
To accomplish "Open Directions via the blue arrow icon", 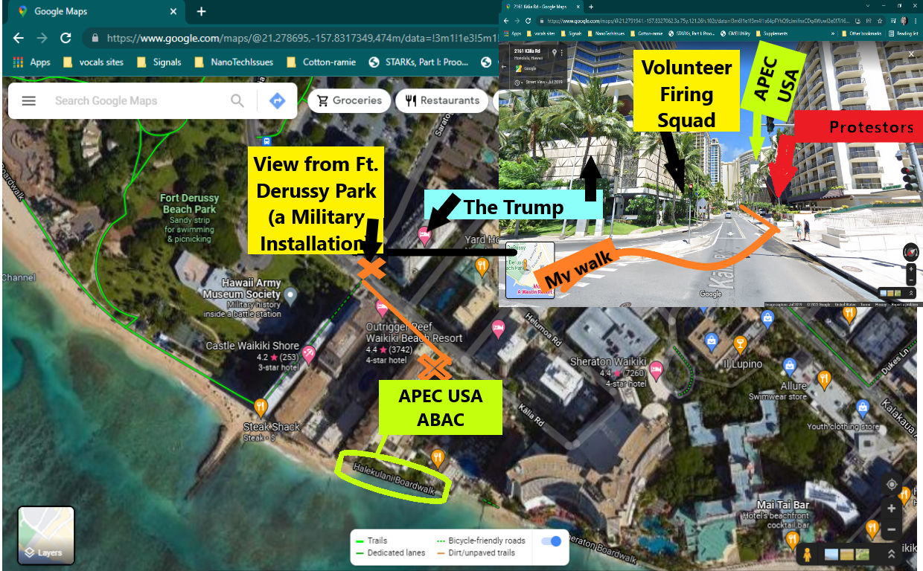I will point(278,100).
